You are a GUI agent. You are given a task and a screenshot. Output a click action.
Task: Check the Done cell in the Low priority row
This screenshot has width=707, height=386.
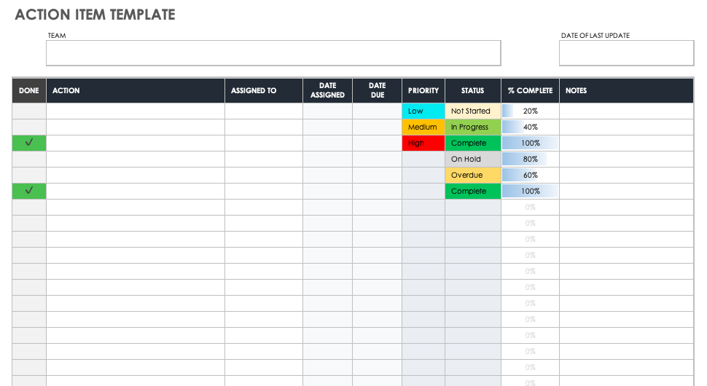[x=29, y=111]
